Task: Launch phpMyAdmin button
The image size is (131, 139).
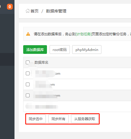Action: tap(87, 50)
